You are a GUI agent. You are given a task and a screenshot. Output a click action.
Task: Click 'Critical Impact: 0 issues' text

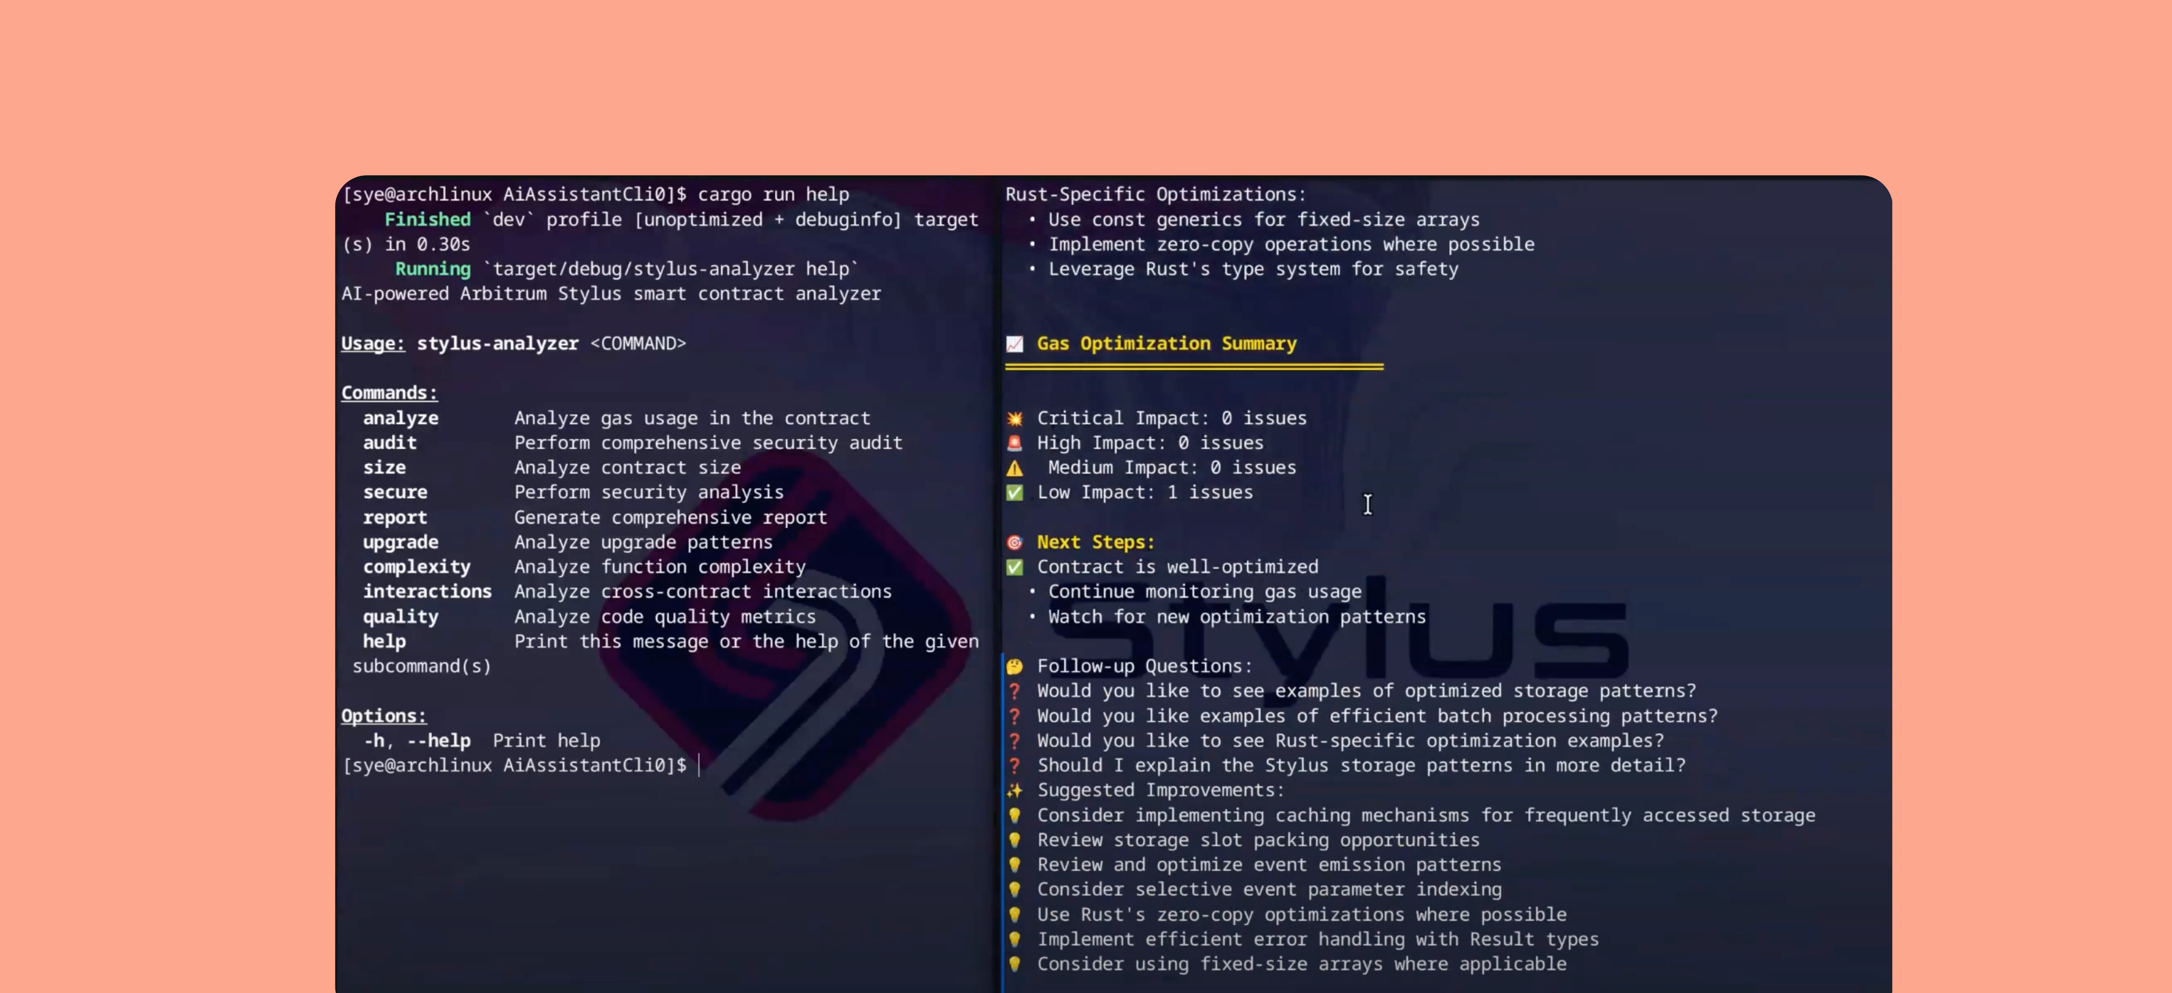(1172, 418)
